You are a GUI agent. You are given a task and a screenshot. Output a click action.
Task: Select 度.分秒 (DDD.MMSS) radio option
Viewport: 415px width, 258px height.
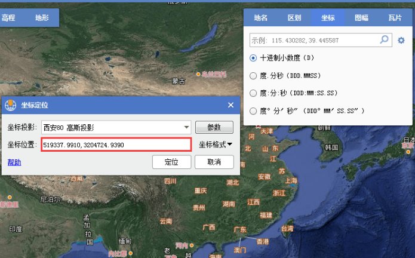[x=253, y=76]
